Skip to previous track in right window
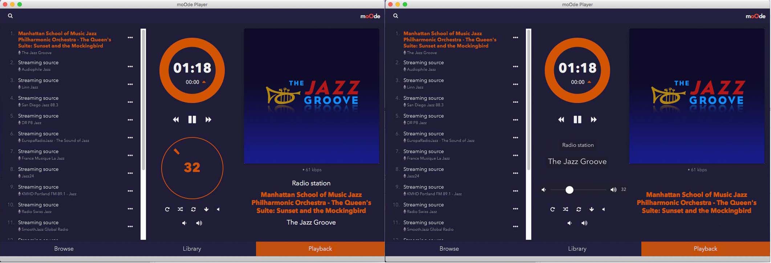This screenshot has height=263, width=771. 561,120
